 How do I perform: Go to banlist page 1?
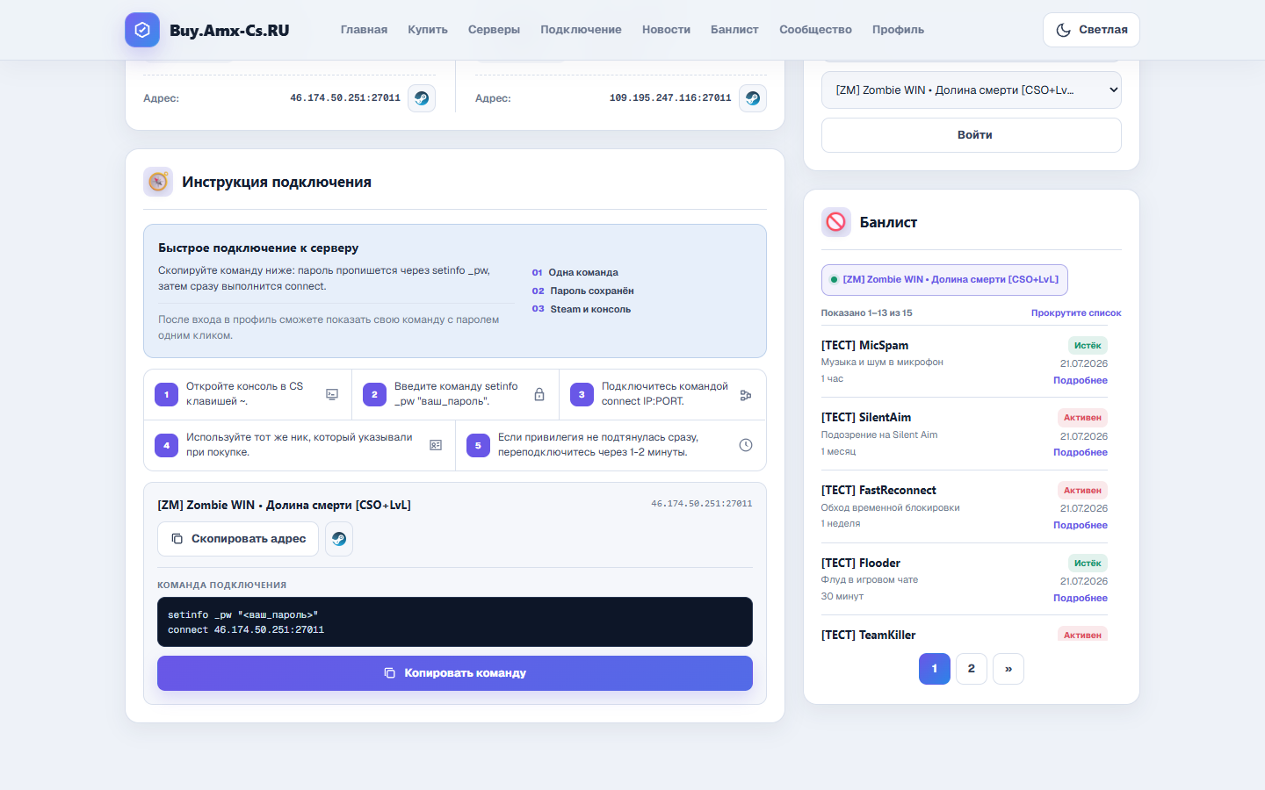click(935, 669)
